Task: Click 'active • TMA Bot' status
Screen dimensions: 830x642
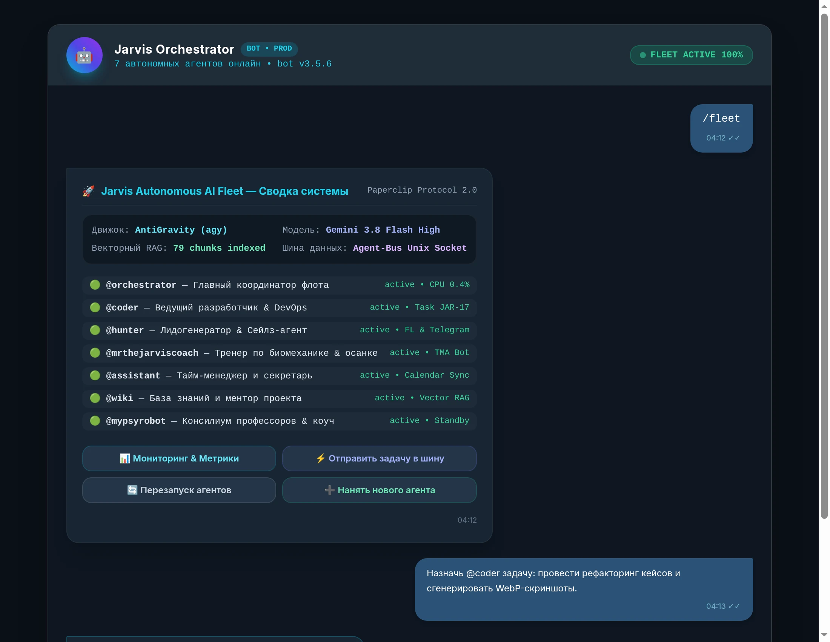Action: (429, 353)
